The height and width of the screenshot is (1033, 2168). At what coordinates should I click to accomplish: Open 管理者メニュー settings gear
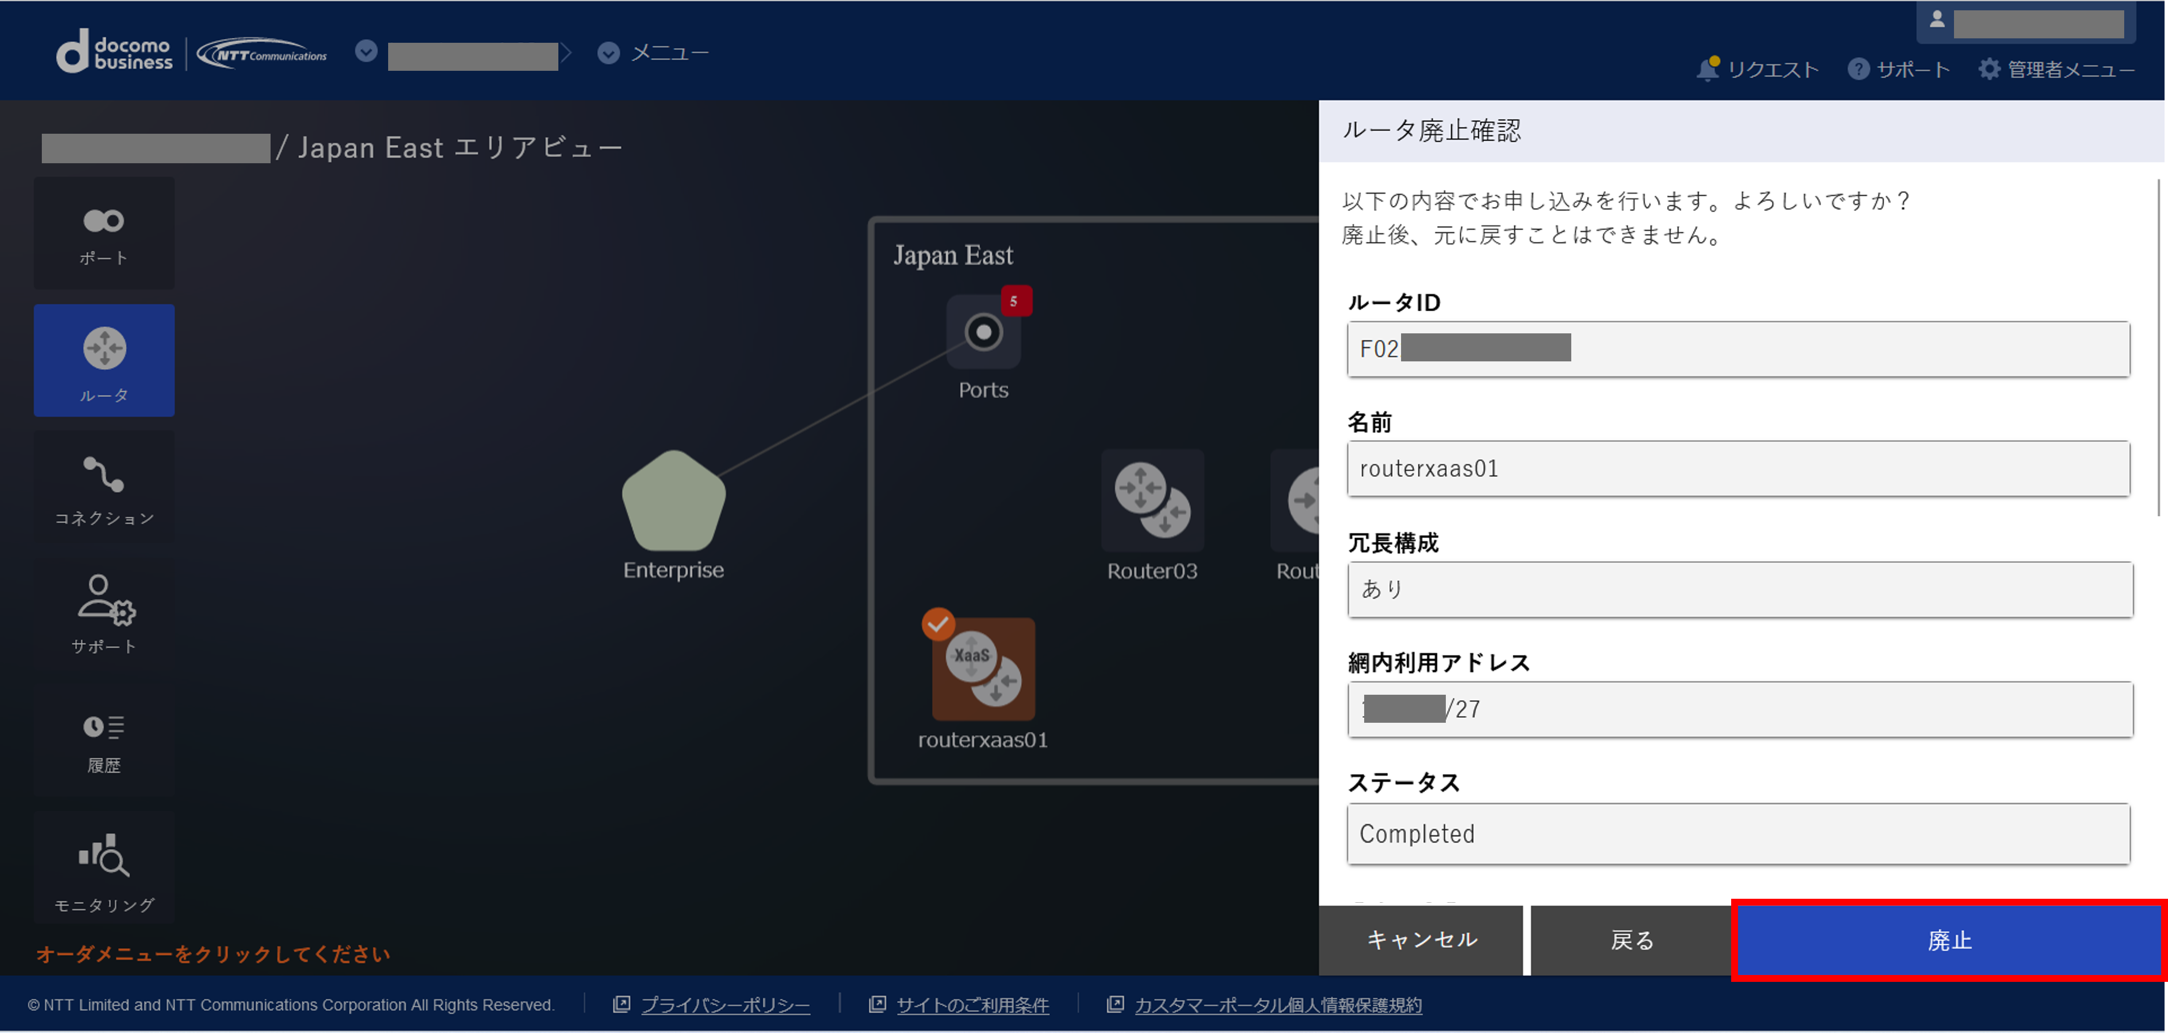[2056, 69]
